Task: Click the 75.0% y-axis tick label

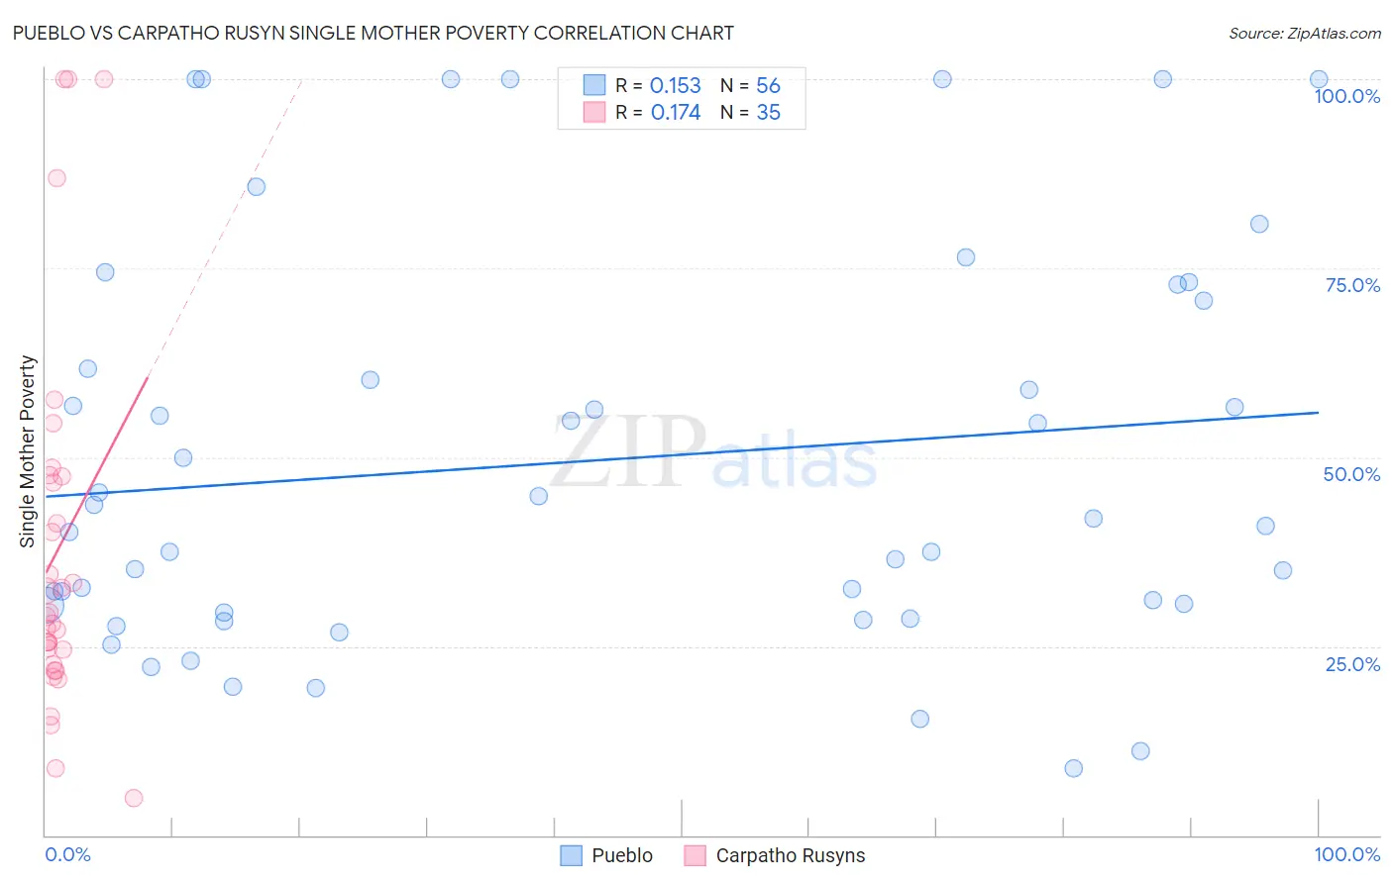Action: coord(1352,285)
